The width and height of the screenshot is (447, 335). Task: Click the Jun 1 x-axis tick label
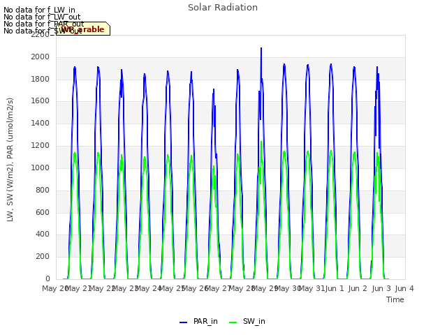pyautogui.click(x=335, y=288)
